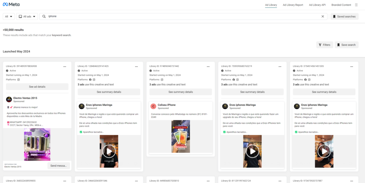
Task: Open the Coliseu iPhone ad image
Action: [181, 136]
